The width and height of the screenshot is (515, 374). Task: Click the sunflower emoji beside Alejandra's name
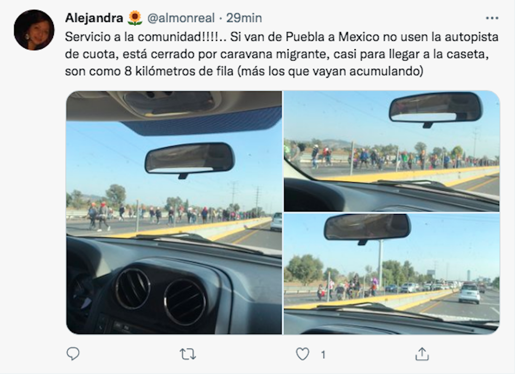[135, 18]
